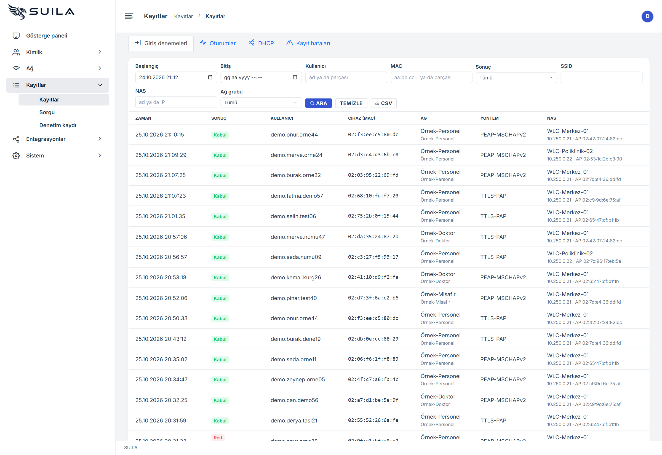Click the ARA search button
The image size is (662, 455).
click(319, 103)
